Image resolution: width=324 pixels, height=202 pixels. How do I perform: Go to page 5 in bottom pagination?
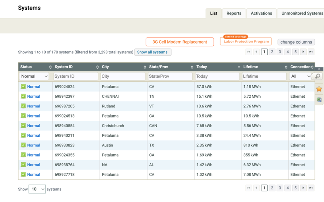click(x=295, y=188)
